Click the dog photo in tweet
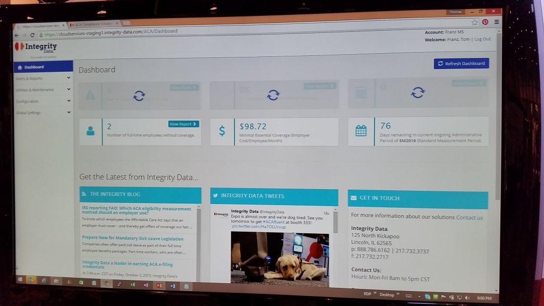The width and height of the screenshot is (544, 306). (x=279, y=259)
